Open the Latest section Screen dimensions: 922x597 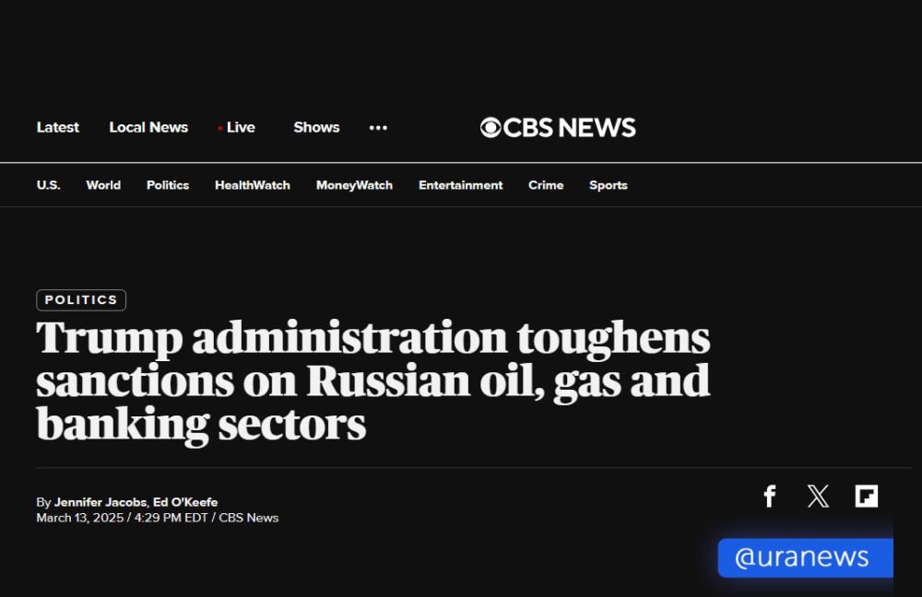pos(57,127)
